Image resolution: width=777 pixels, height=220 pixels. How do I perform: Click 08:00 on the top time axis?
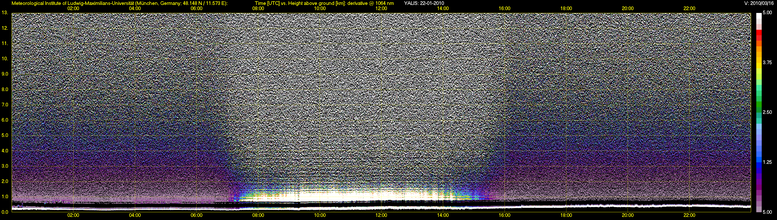[x=258, y=9]
